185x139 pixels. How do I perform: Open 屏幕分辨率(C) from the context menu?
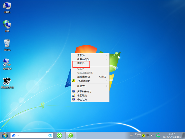[84, 91]
